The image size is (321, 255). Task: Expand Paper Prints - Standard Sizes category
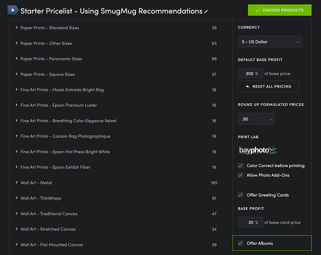click(x=17, y=28)
